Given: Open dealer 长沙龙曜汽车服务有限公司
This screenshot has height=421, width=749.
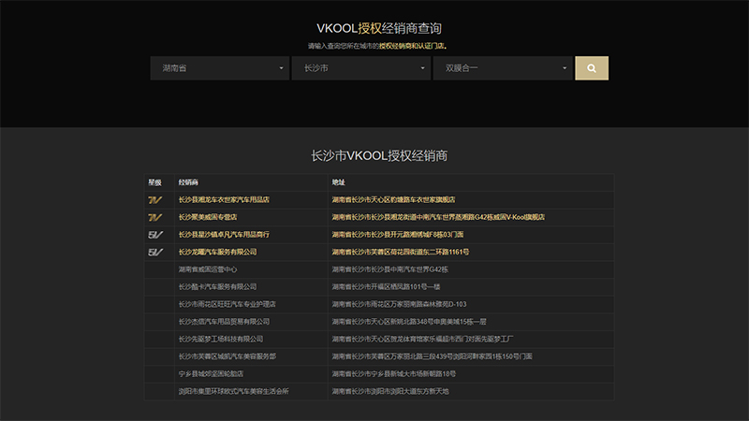Looking at the screenshot, I should point(218,252).
